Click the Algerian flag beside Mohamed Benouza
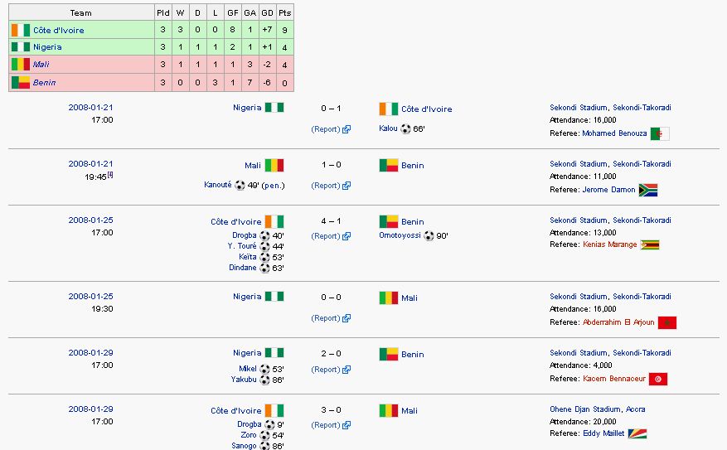The width and height of the screenshot is (727, 450). point(660,134)
